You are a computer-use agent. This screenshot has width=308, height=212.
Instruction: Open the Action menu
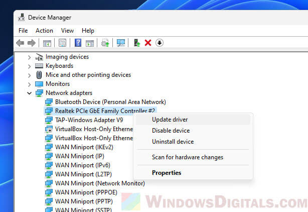[44, 31]
